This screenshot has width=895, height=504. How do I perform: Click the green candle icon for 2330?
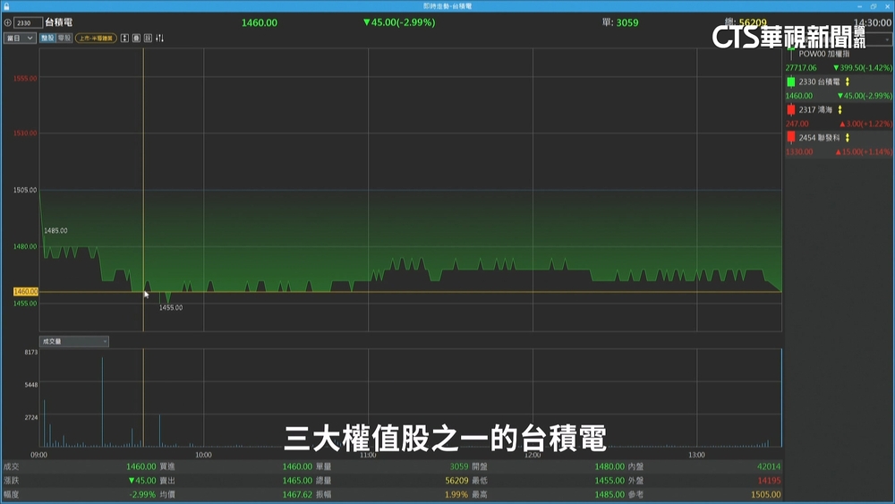(x=791, y=81)
